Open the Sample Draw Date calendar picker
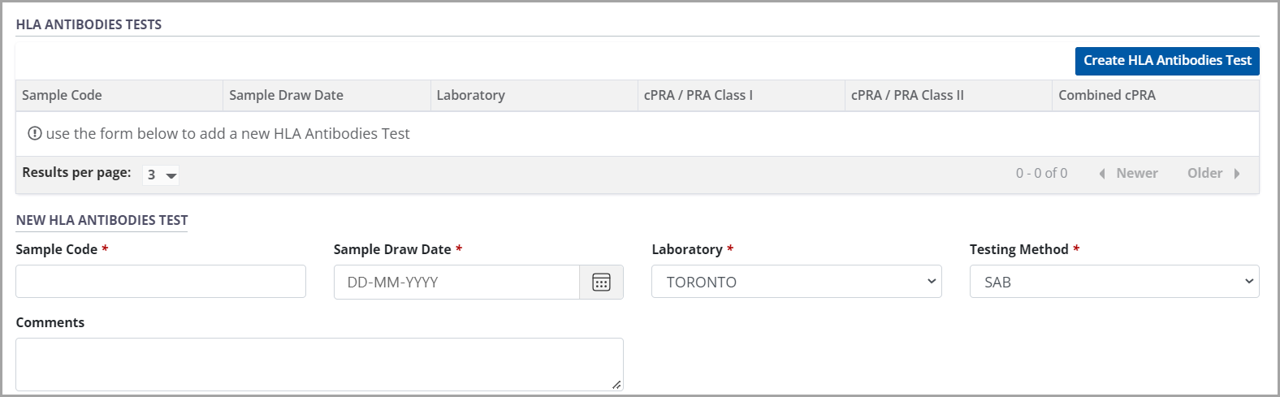 pos(601,283)
